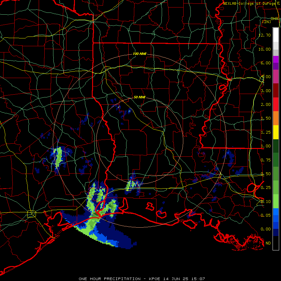Click the darkest green 1.00 legend swatch
281x281 pixels.
(276, 146)
